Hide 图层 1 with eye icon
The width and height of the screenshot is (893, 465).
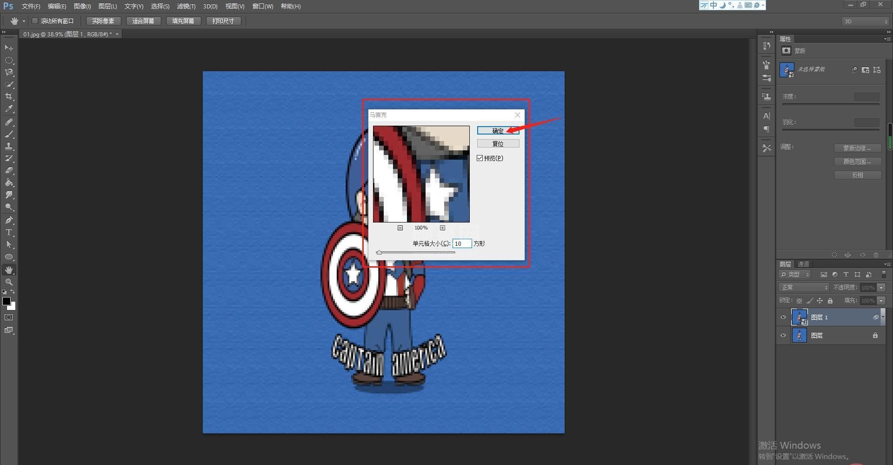point(783,317)
